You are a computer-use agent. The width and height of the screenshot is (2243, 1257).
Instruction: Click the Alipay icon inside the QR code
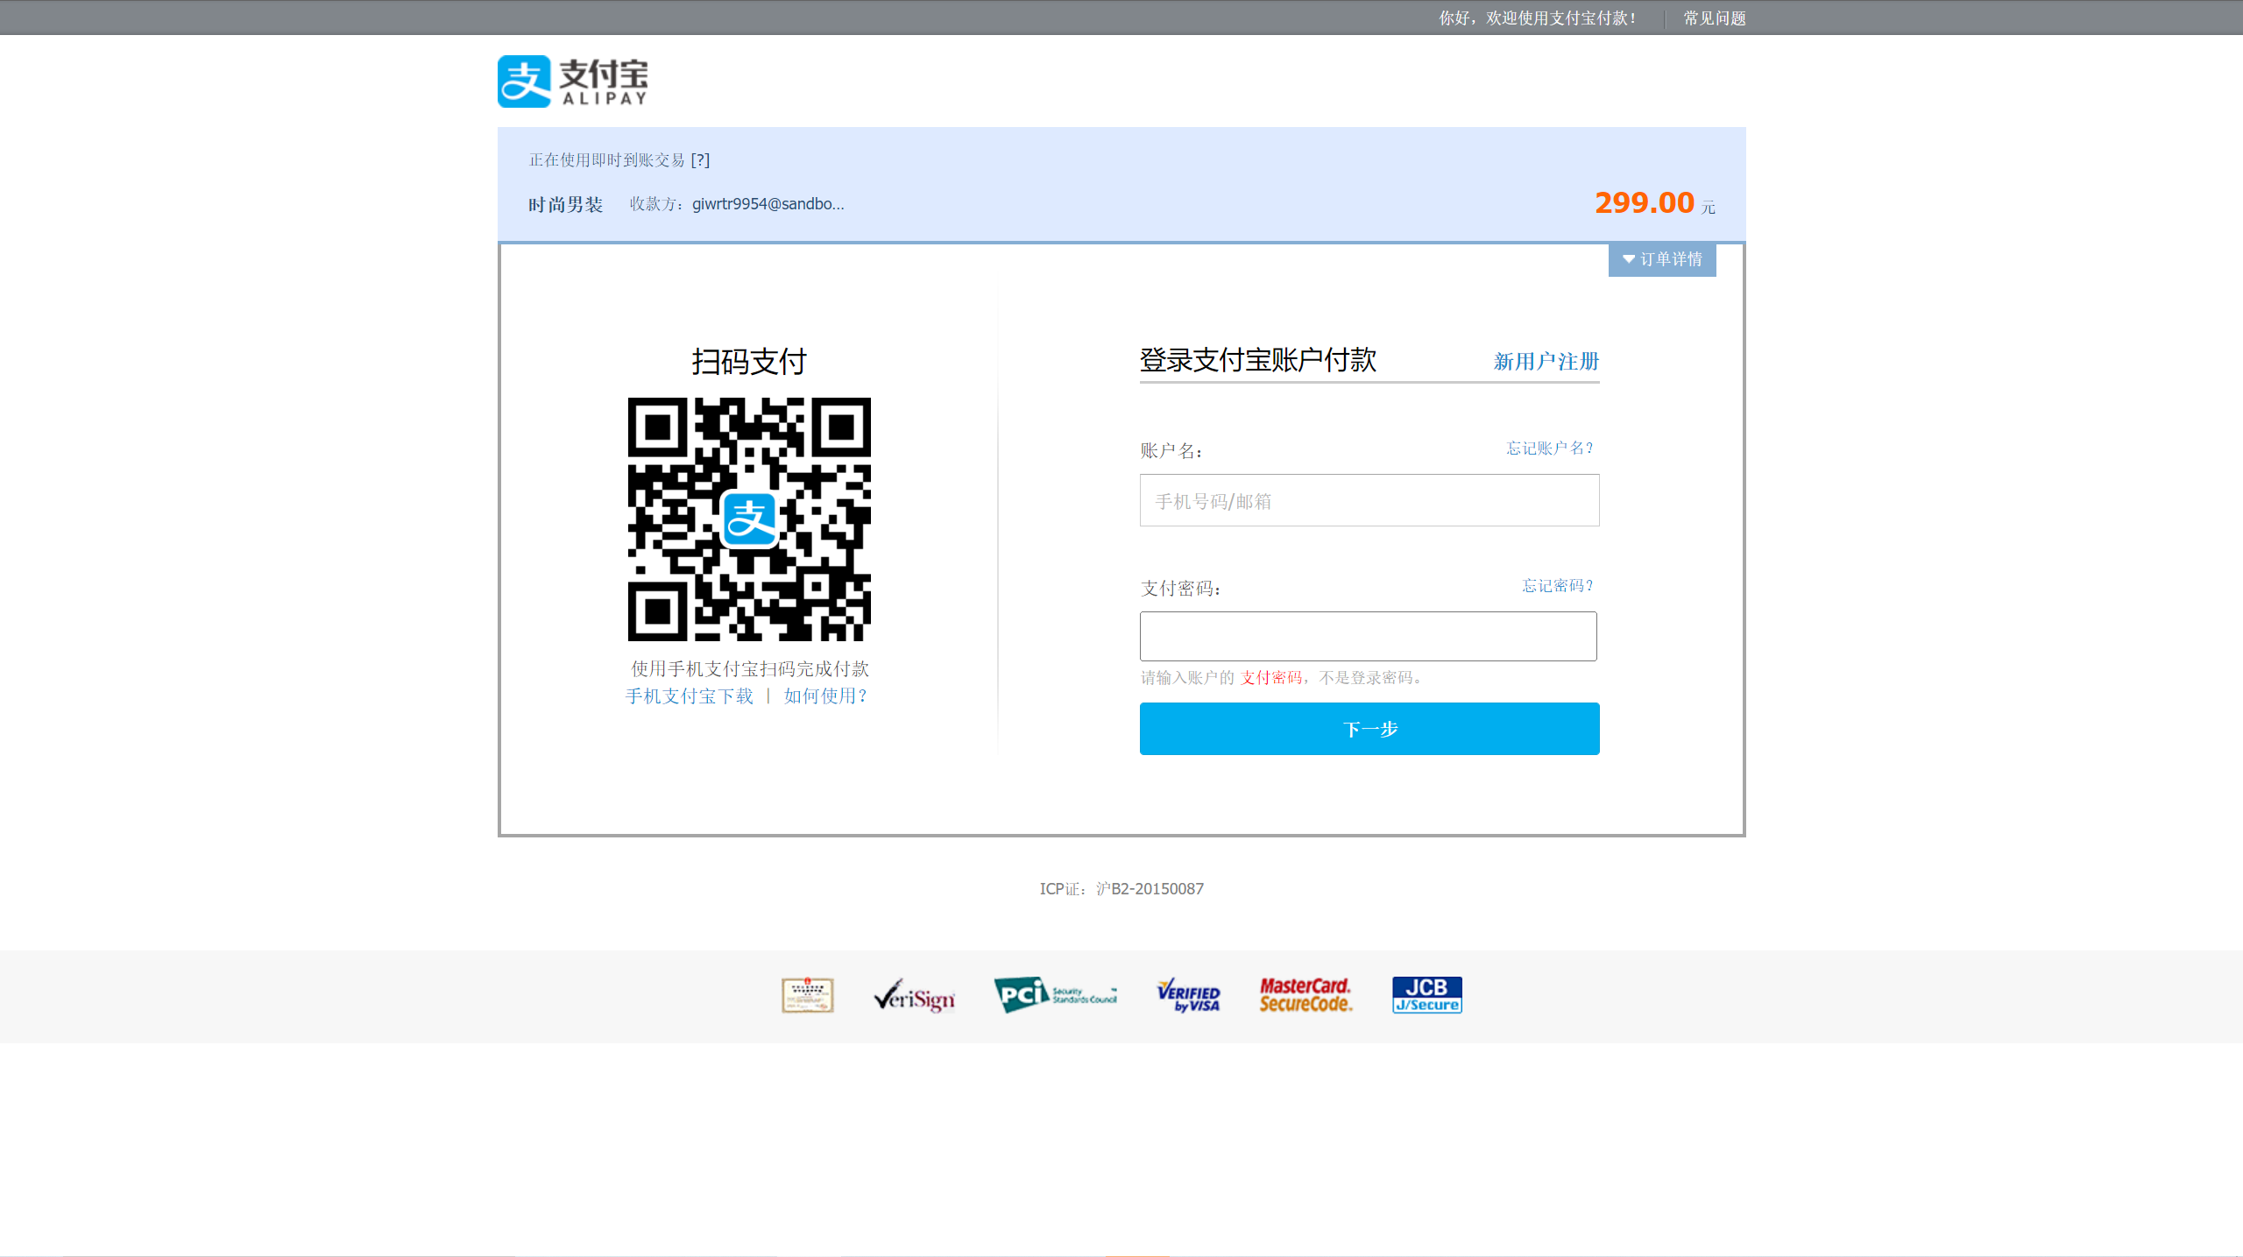click(x=749, y=519)
